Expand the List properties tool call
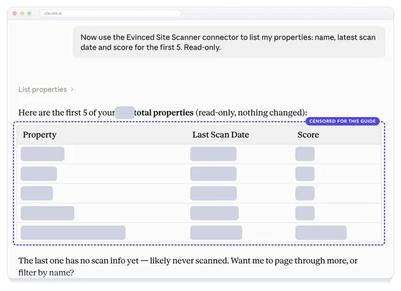 pyautogui.click(x=46, y=89)
